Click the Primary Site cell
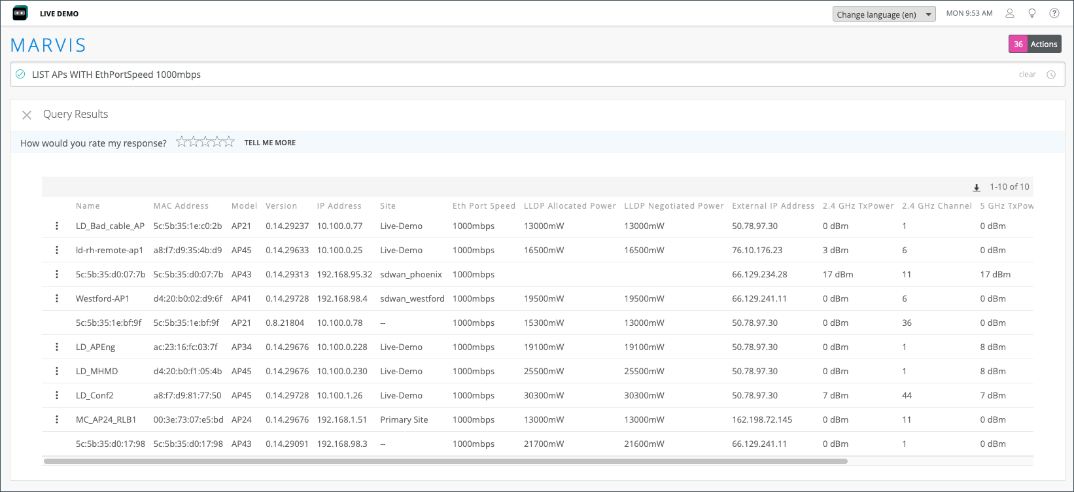 (404, 419)
